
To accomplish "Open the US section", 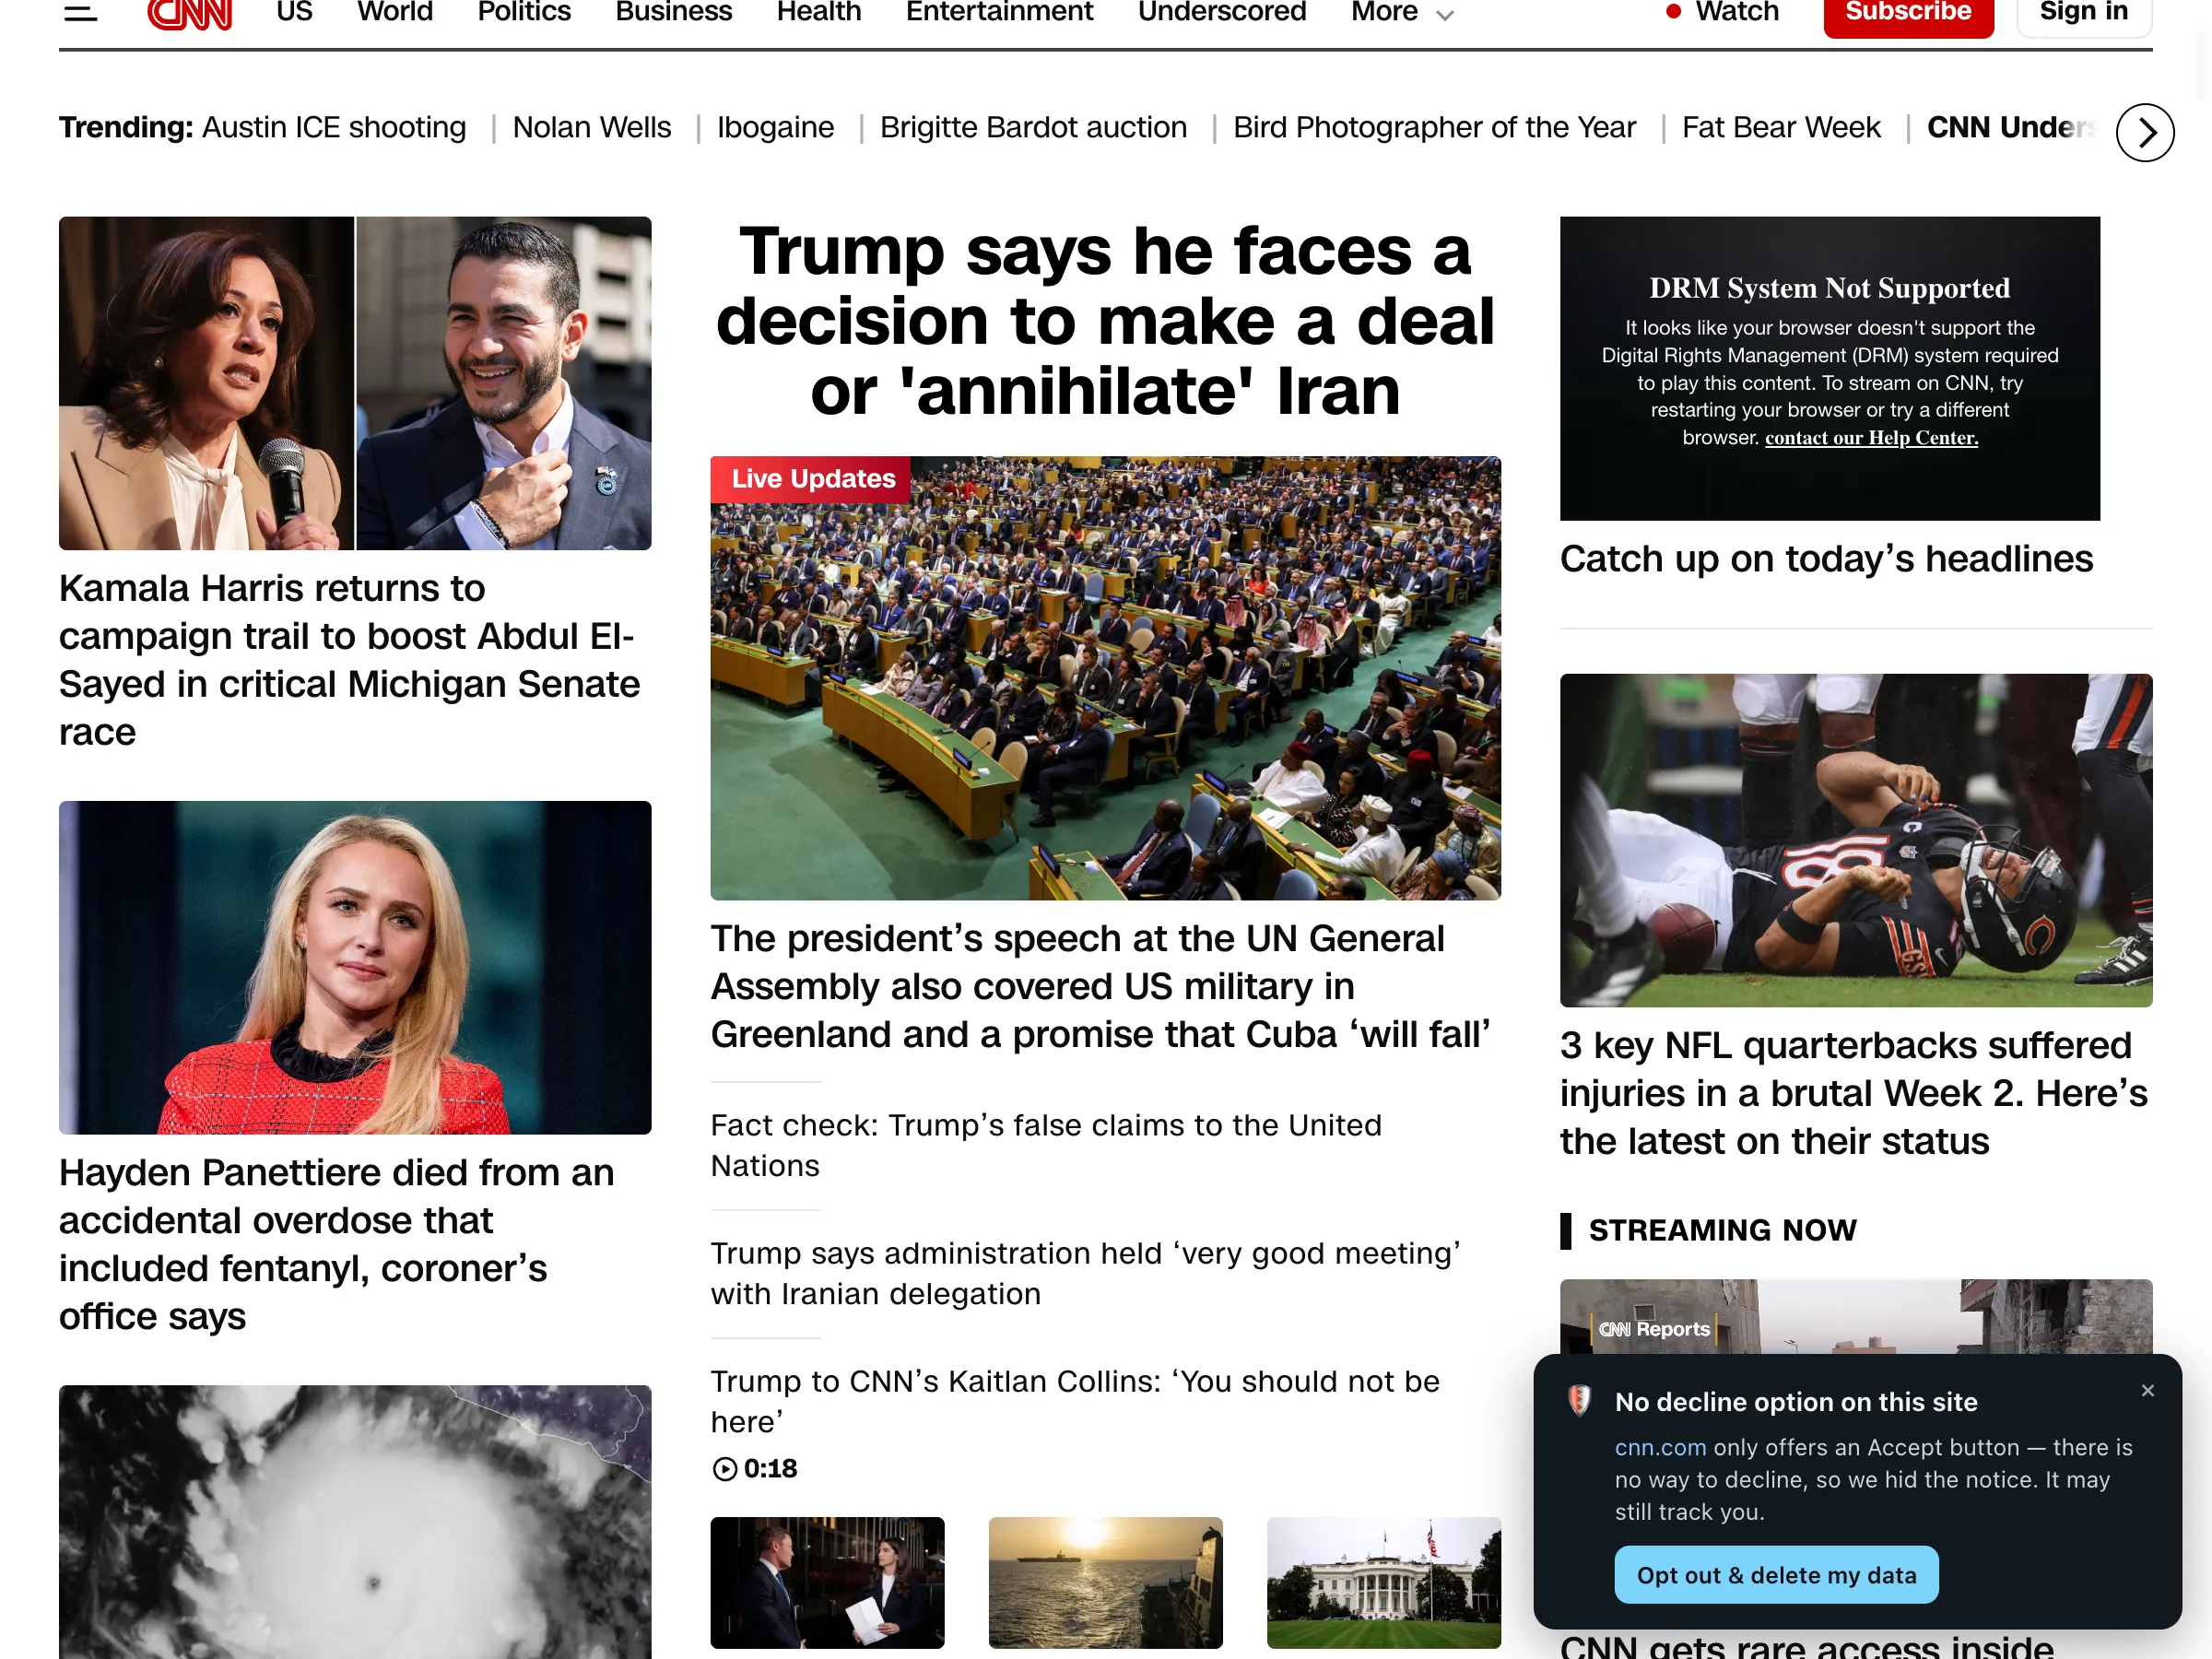I will tap(295, 12).
